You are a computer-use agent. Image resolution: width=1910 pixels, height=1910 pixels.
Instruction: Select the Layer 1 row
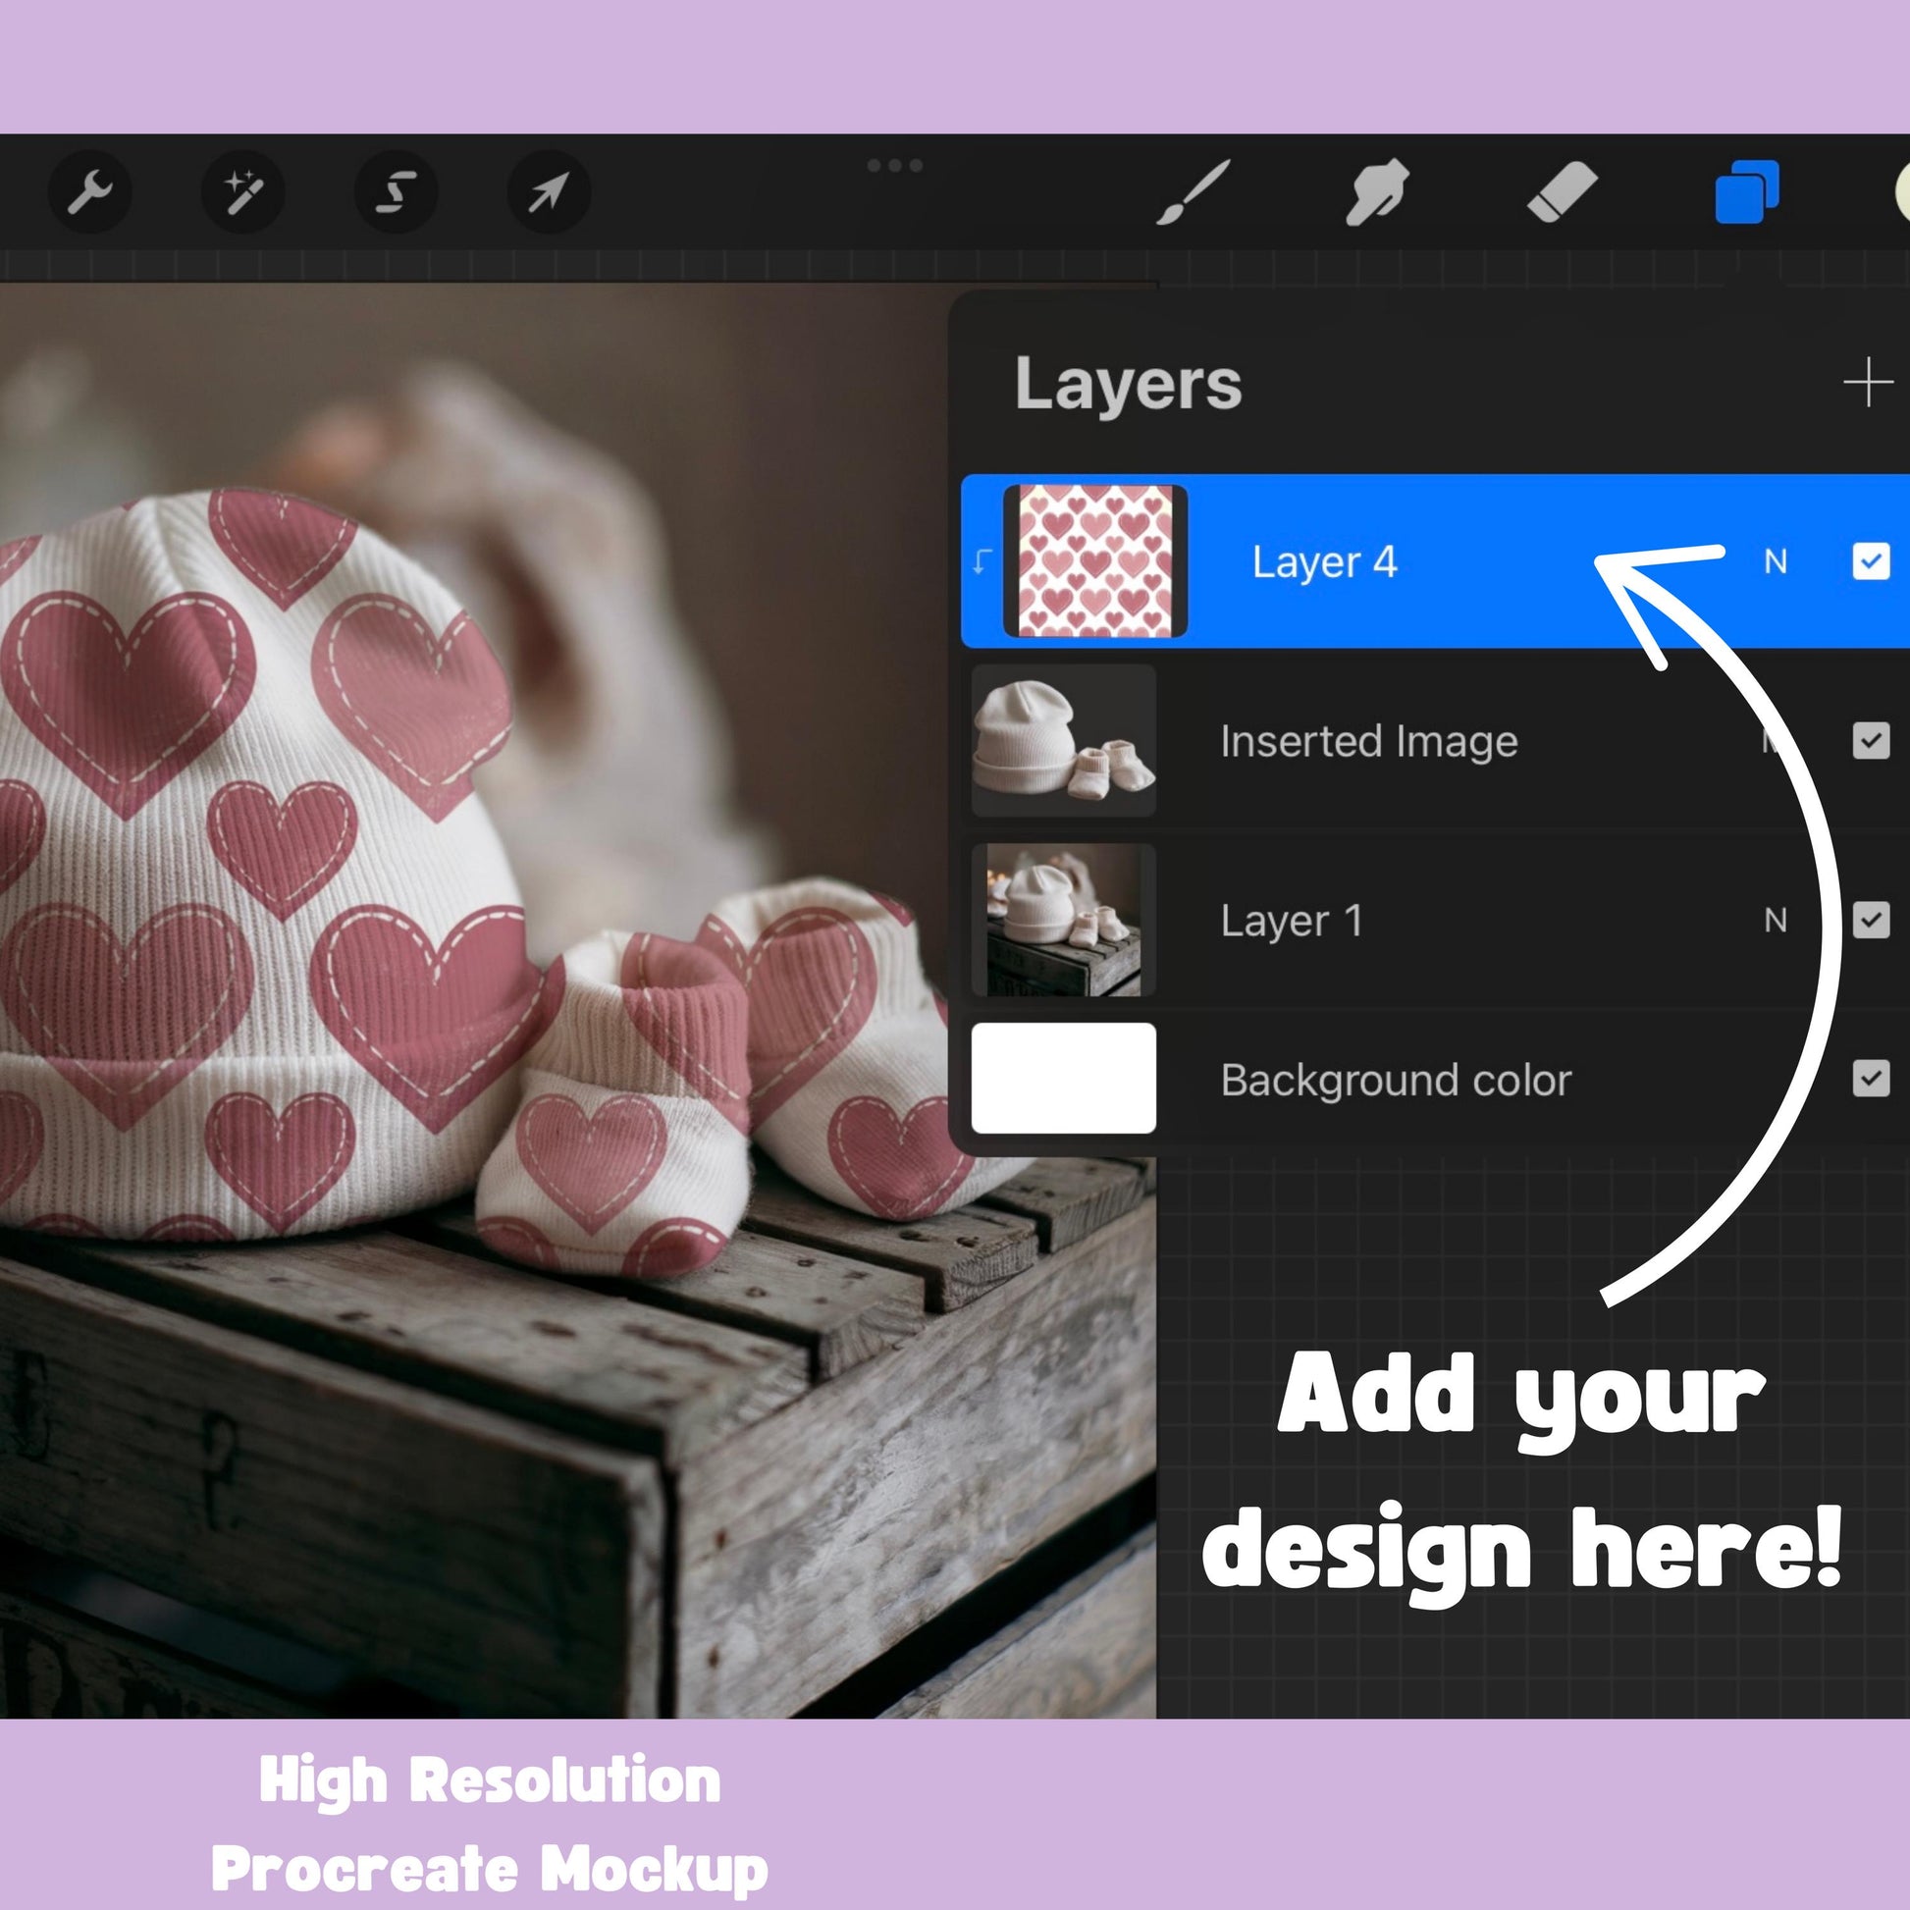pyautogui.click(x=1291, y=921)
